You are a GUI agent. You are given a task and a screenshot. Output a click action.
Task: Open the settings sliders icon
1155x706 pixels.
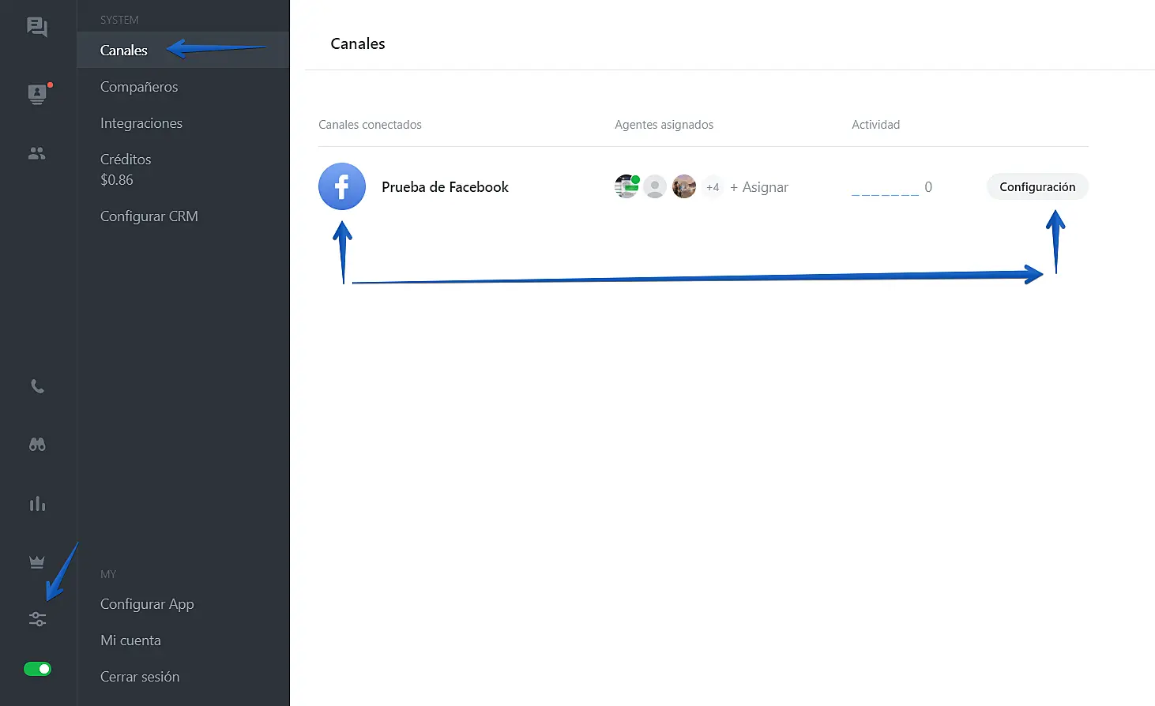37,619
